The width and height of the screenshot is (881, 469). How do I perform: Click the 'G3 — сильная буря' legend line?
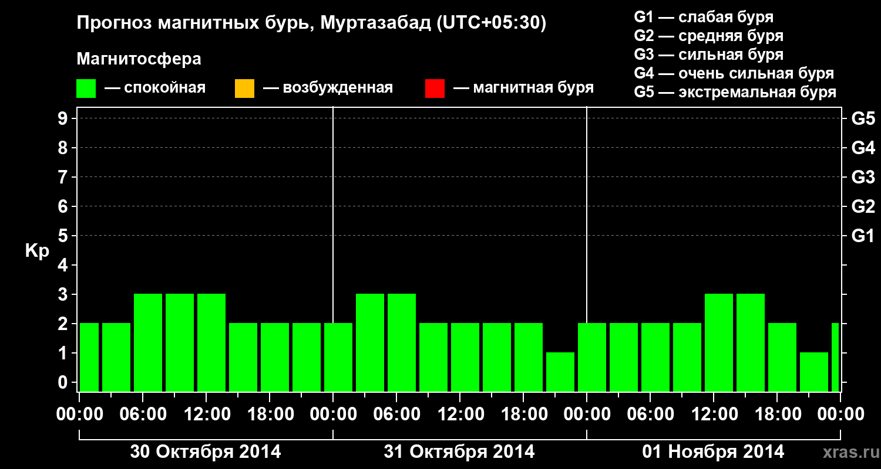pos(709,55)
